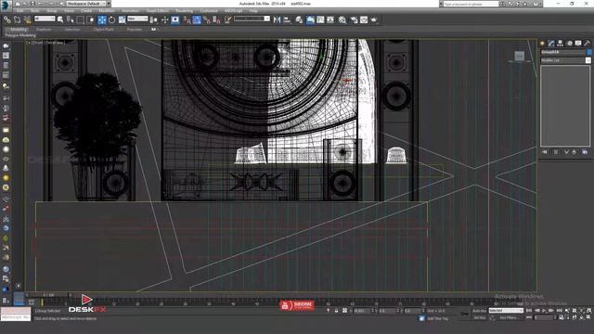Screen dimensions: 594x334
Task: Activate the Select and Link tool
Action: click(7, 19)
